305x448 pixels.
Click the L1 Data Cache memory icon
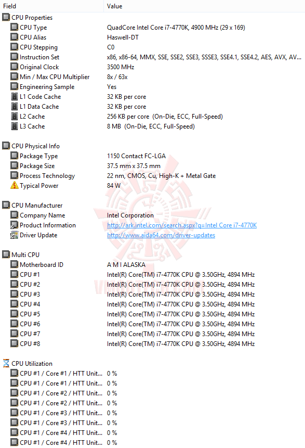(14, 107)
